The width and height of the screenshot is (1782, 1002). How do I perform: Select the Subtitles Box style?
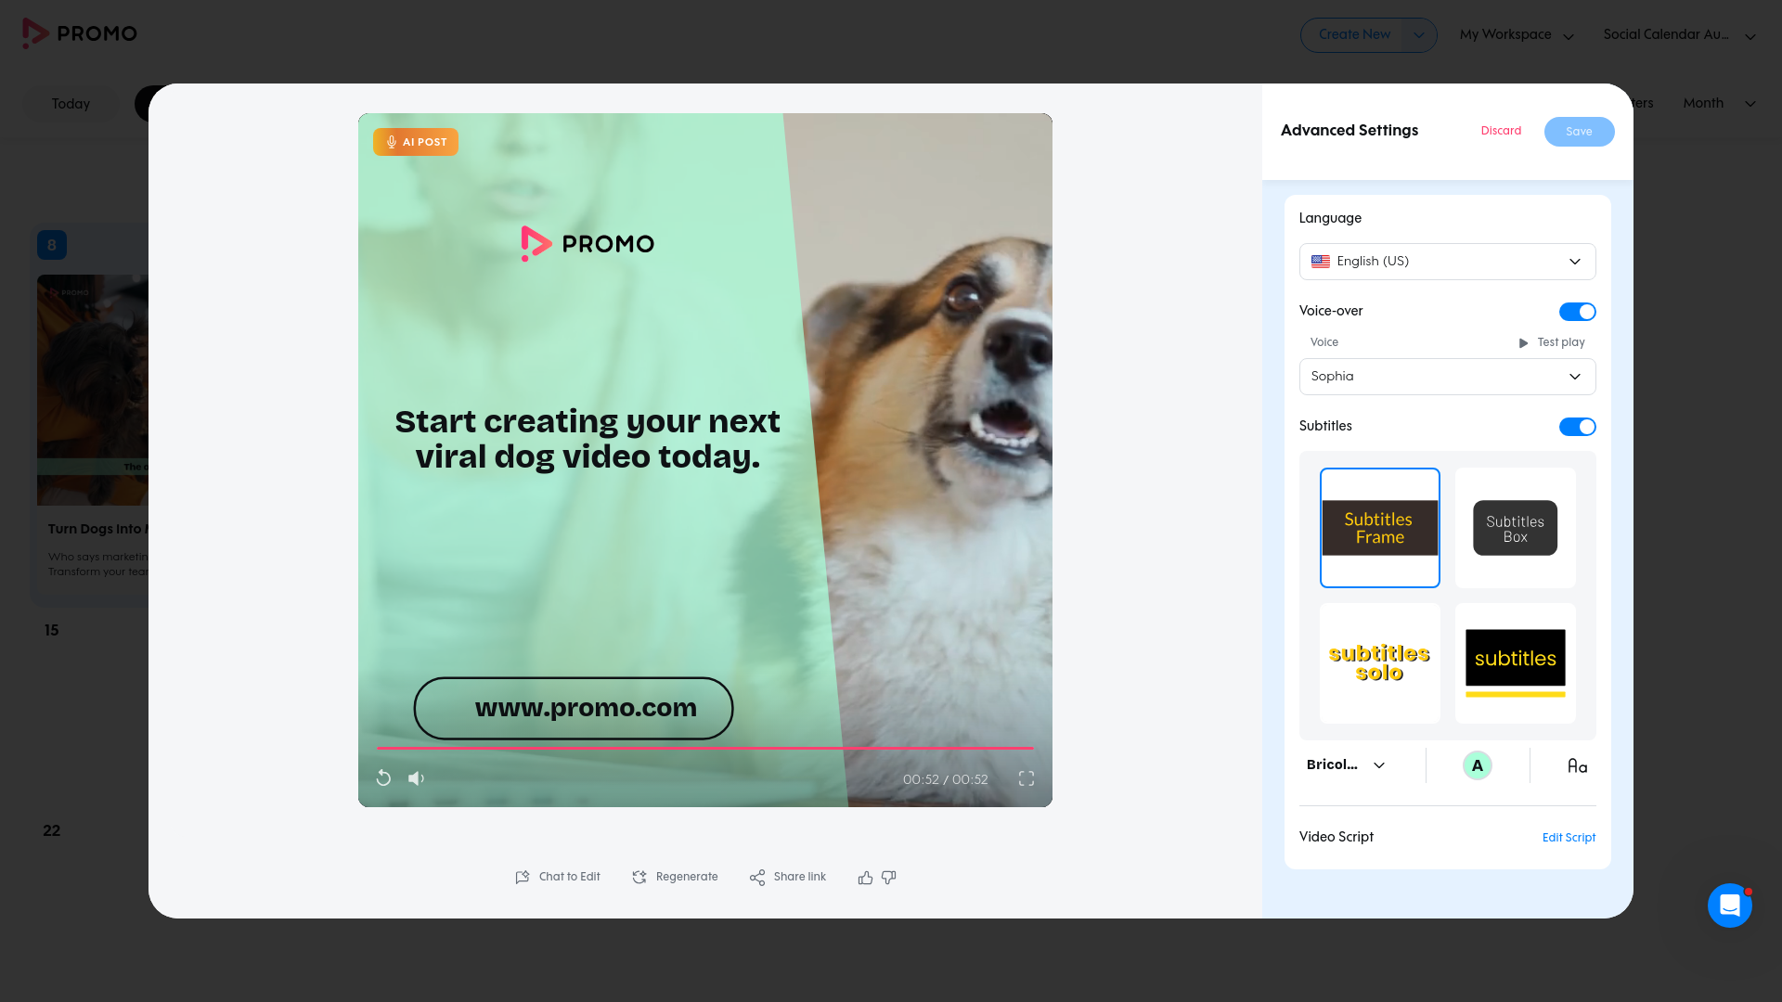1516,528
